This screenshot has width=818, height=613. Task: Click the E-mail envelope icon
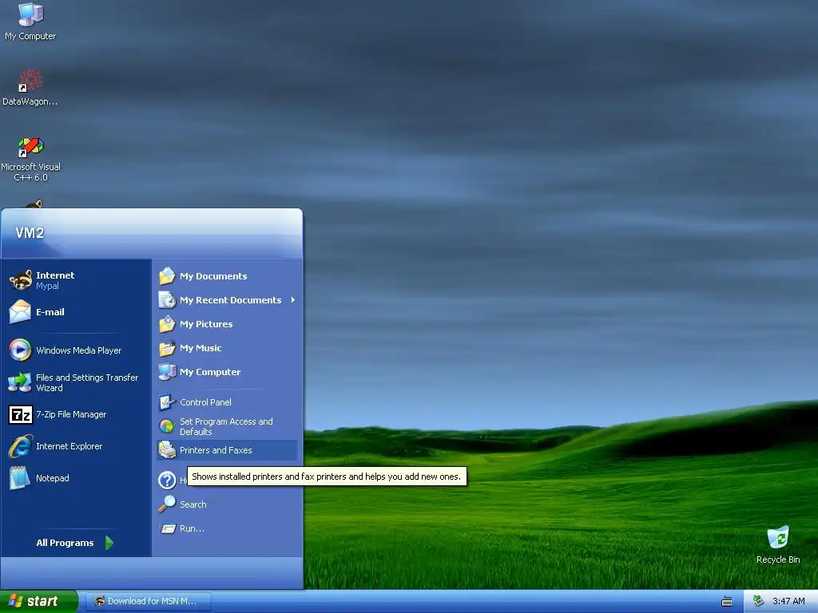coord(20,312)
